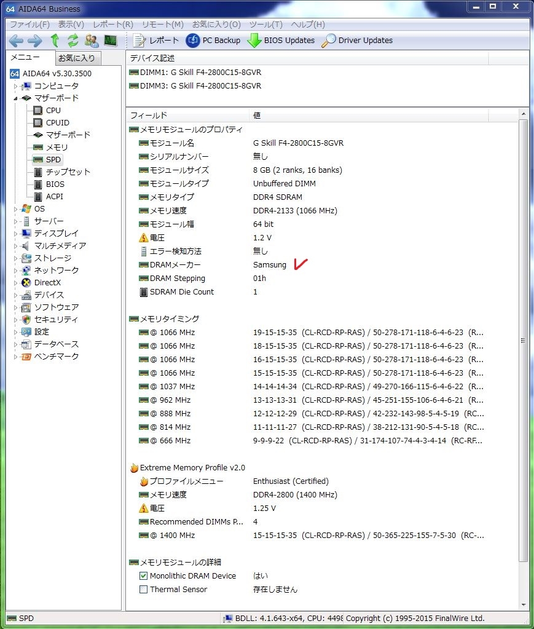Open the リモート(M) menu
The image size is (534, 629).
click(x=163, y=25)
